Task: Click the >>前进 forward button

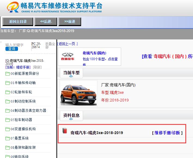Action: coord(70,21)
